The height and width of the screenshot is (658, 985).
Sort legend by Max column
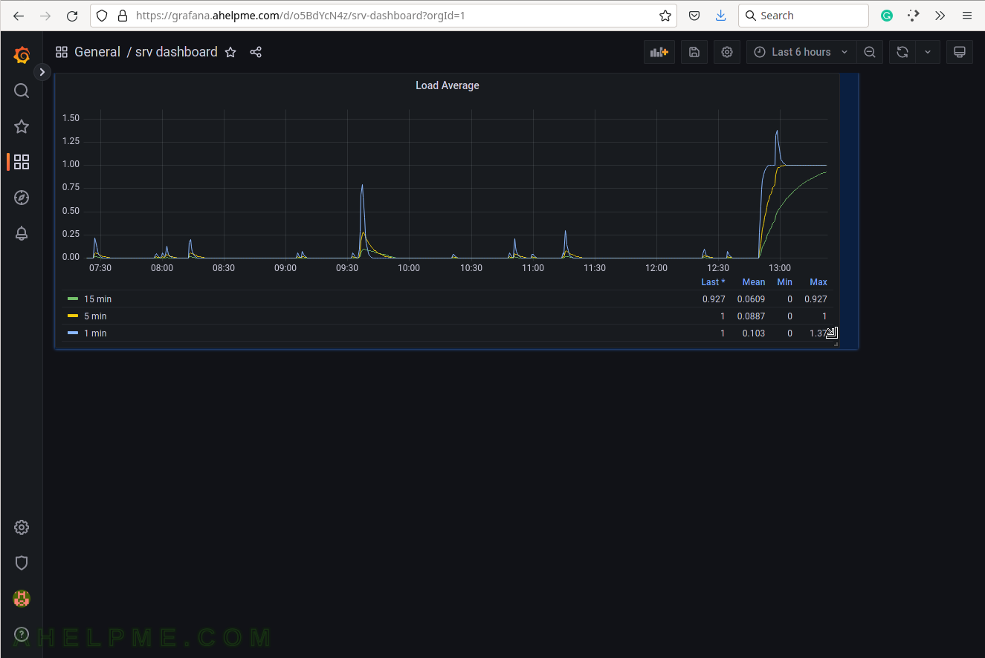(818, 282)
